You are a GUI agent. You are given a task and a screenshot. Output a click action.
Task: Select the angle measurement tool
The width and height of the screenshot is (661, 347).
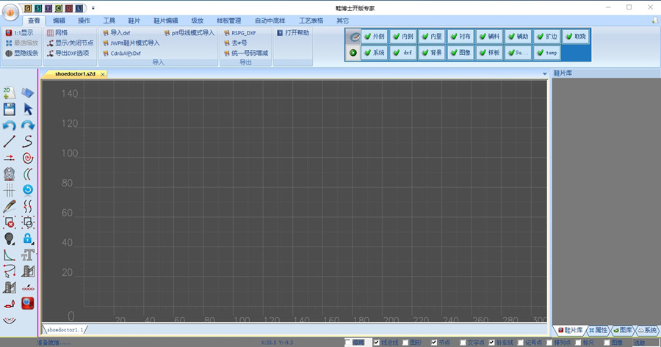click(10, 255)
